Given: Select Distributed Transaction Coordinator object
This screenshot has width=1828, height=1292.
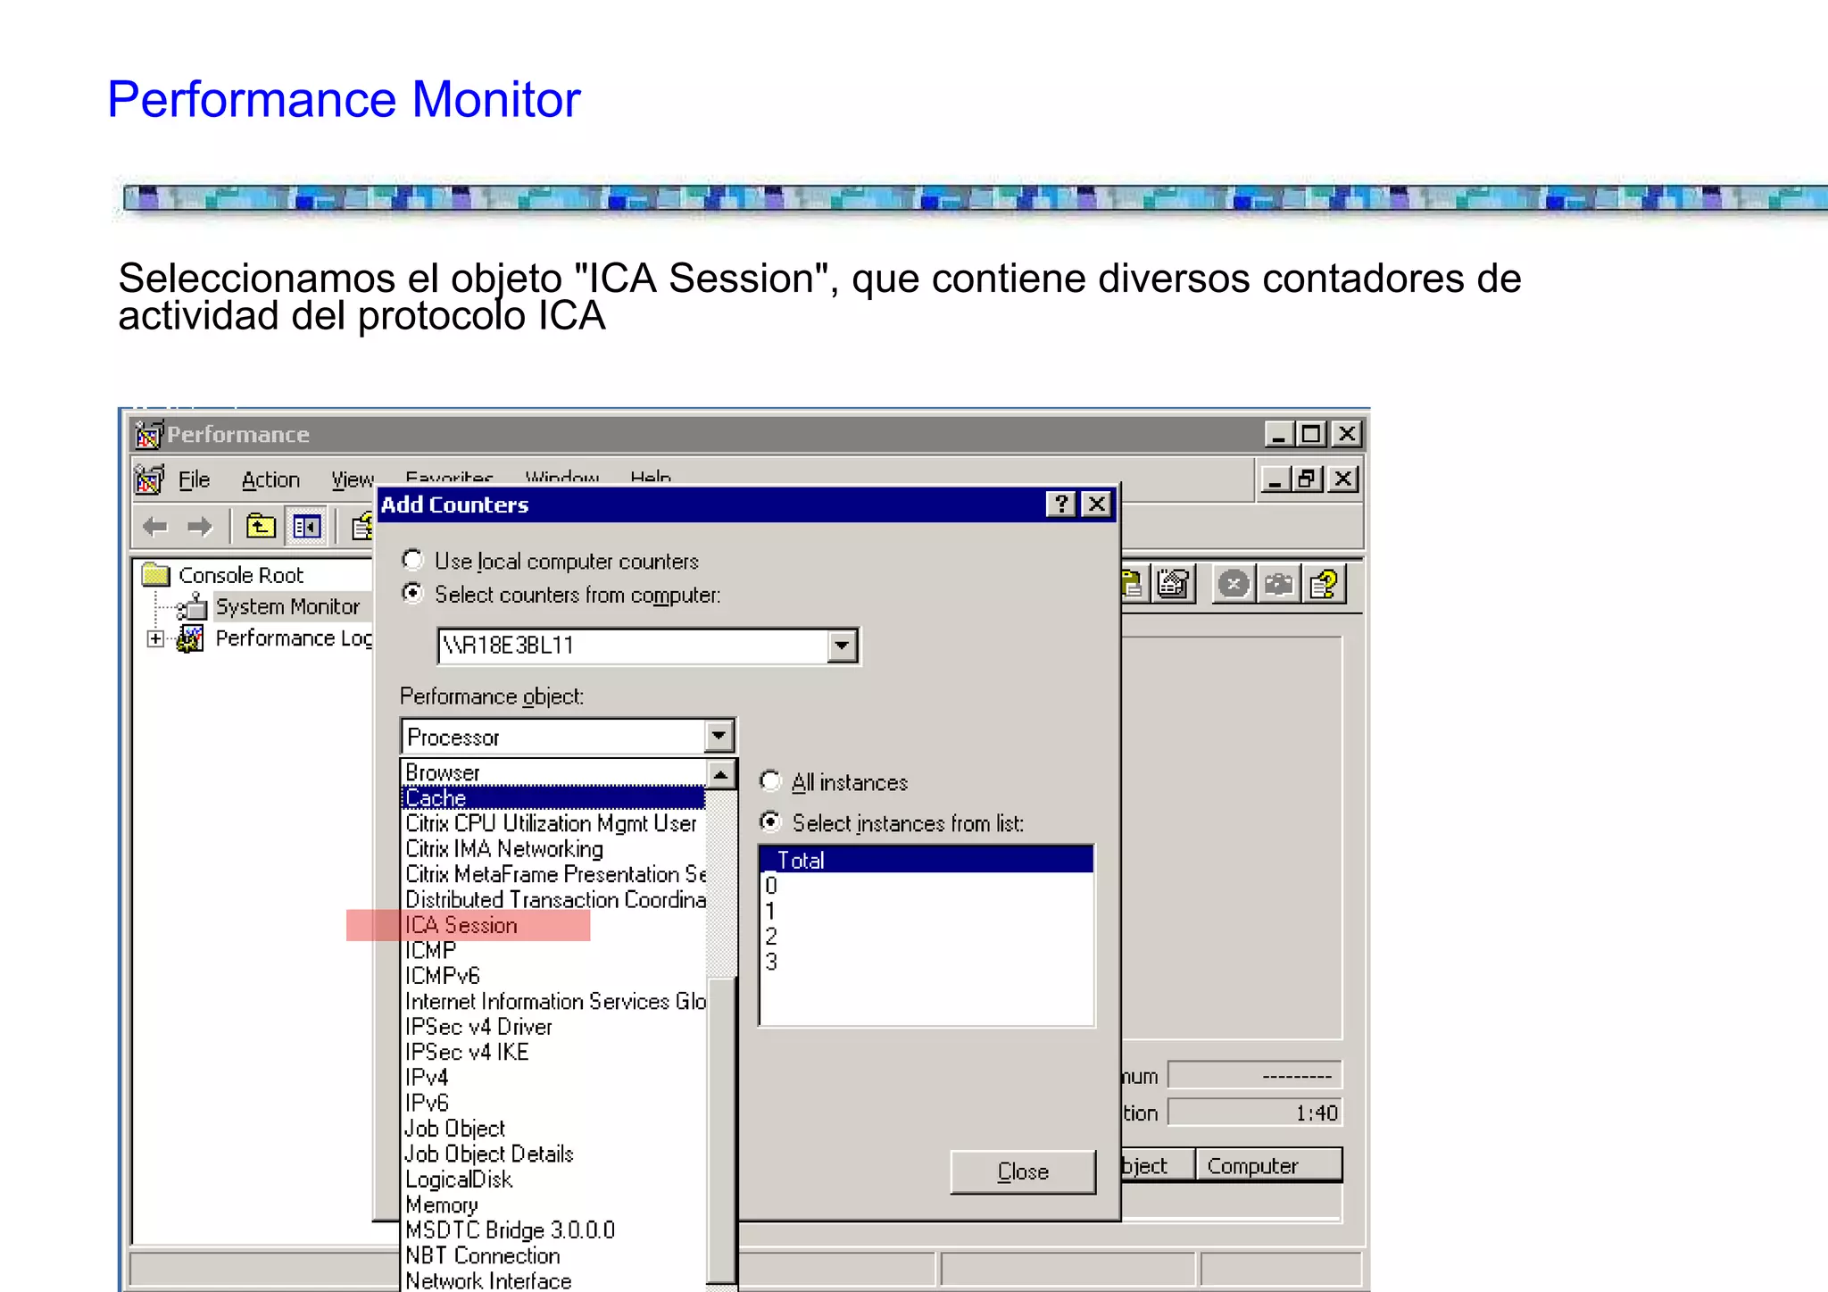Looking at the screenshot, I should pos(553,899).
